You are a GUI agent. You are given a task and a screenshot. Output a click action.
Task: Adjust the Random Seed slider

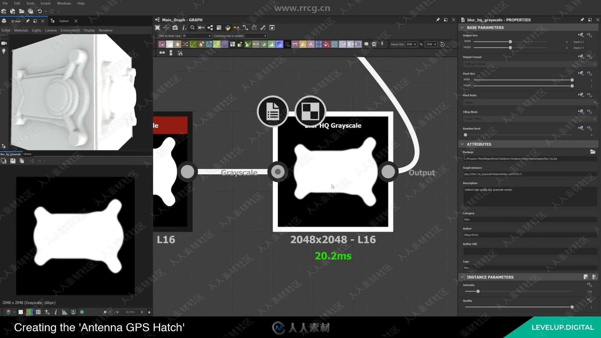[518, 135]
